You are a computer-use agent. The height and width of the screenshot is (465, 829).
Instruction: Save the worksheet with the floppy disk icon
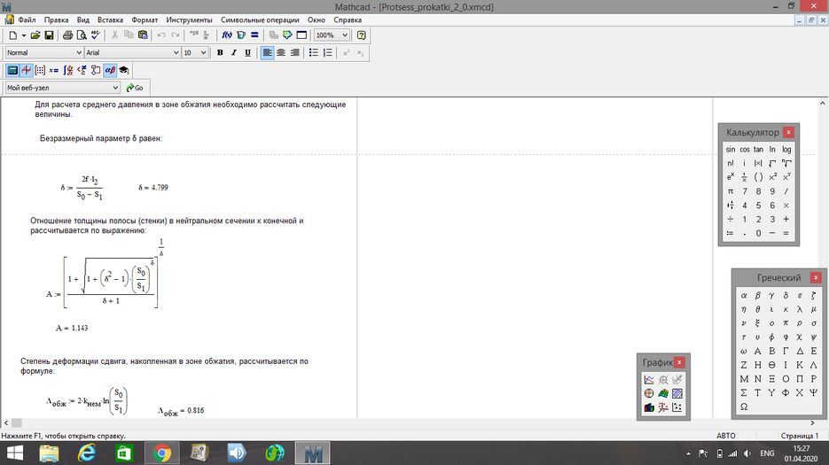pyautogui.click(x=50, y=35)
